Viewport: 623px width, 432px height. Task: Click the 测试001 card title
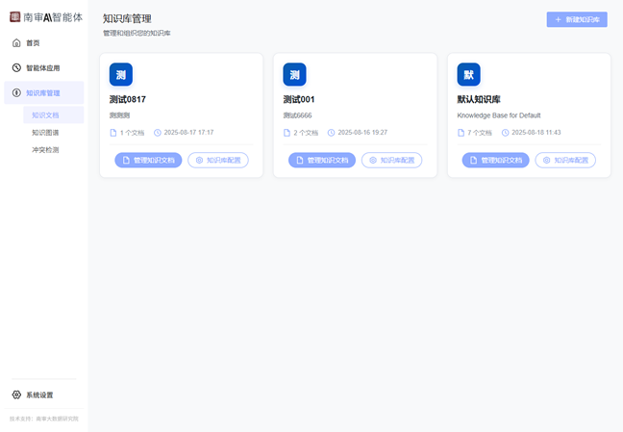[299, 99]
